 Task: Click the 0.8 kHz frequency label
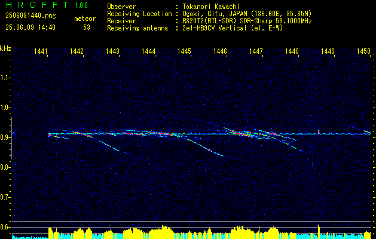tap(5, 167)
